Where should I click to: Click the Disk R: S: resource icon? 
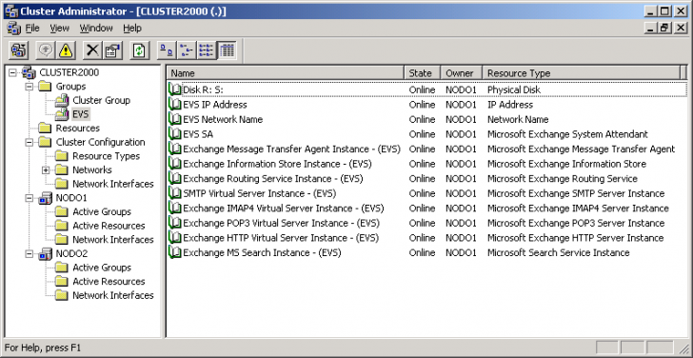[175, 89]
